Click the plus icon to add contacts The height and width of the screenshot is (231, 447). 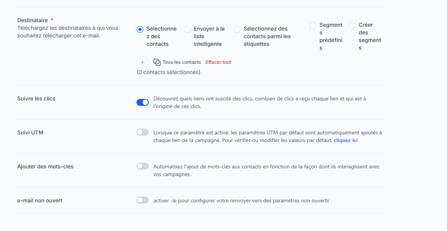pyautogui.click(x=142, y=62)
